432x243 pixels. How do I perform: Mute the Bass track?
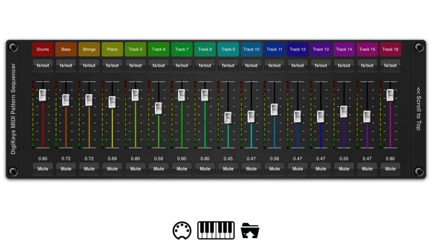pyautogui.click(x=66, y=169)
